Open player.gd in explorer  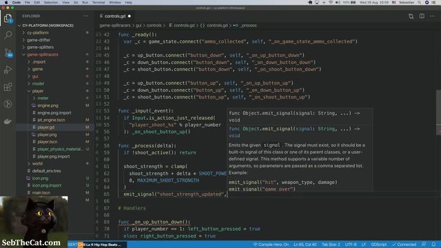(x=46, y=127)
